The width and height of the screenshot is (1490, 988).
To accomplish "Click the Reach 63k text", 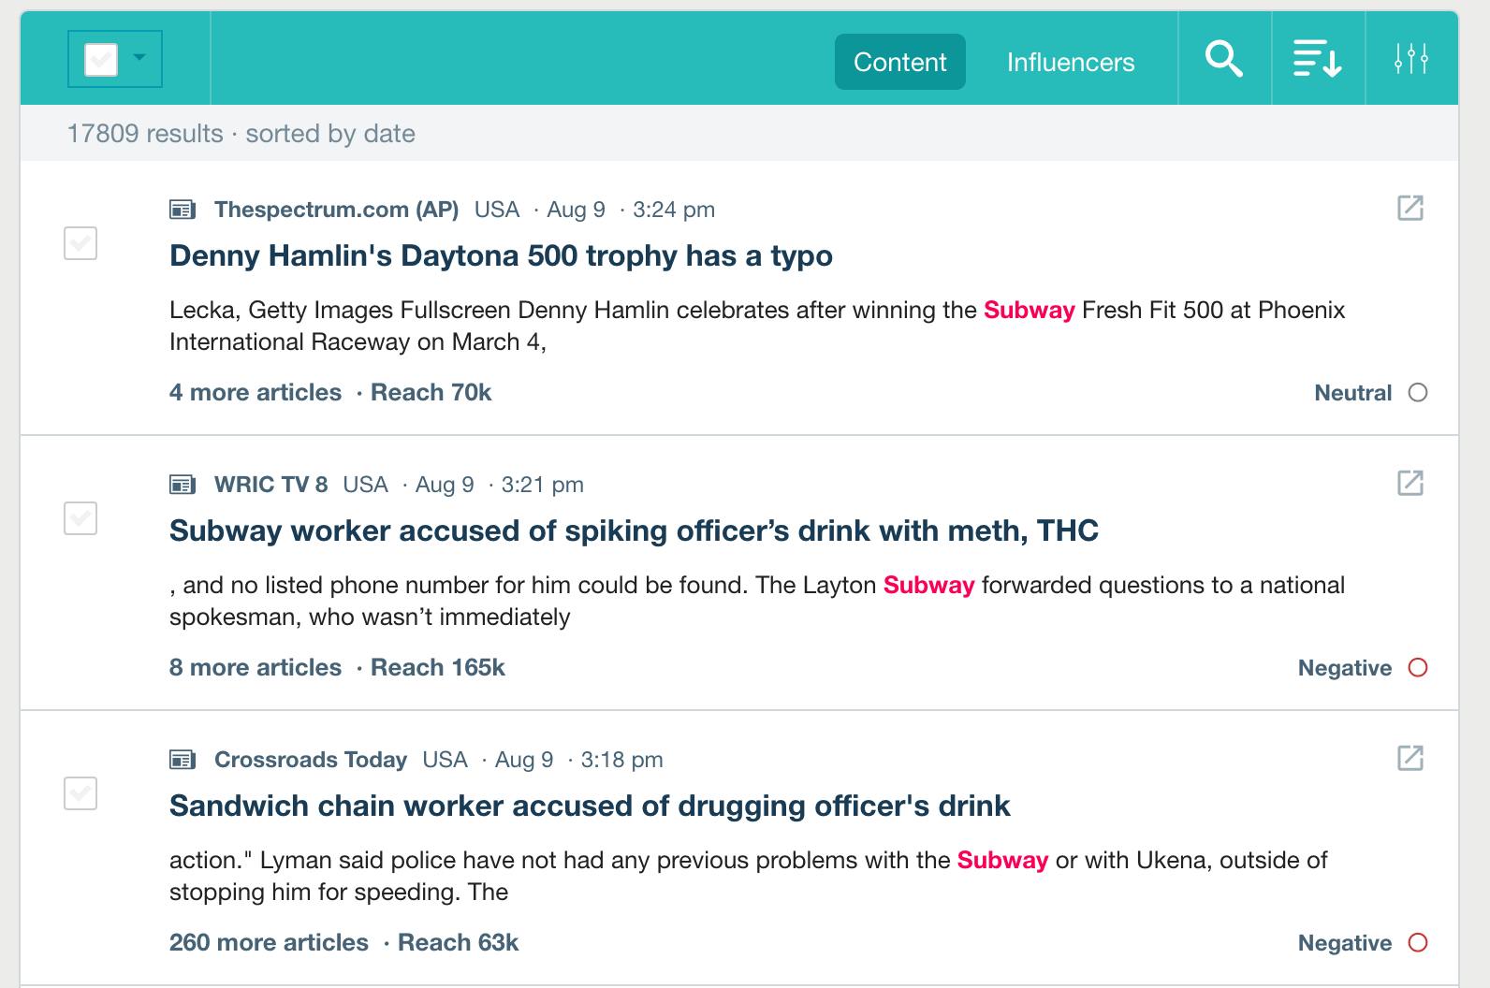I will click(x=458, y=942).
